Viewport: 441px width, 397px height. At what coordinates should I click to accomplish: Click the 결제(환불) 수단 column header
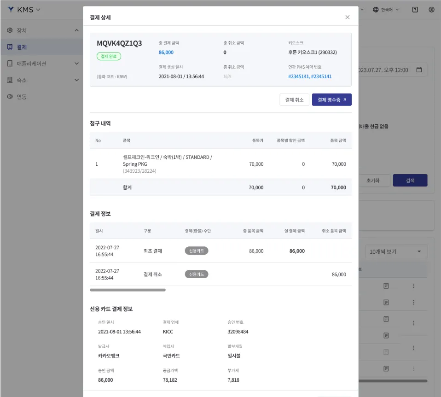click(198, 231)
